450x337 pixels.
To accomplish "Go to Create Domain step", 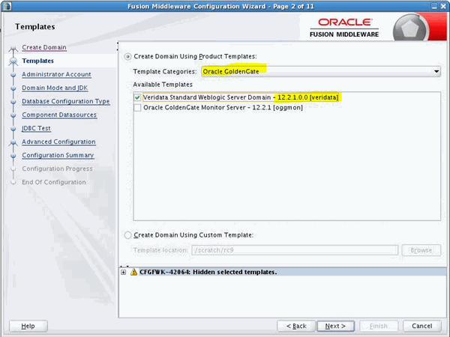I will [x=44, y=47].
